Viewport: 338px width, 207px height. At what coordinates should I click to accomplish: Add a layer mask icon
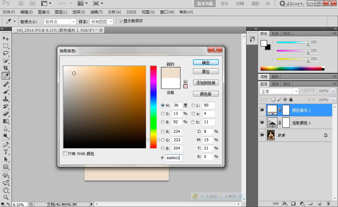[x=293, y=203]
